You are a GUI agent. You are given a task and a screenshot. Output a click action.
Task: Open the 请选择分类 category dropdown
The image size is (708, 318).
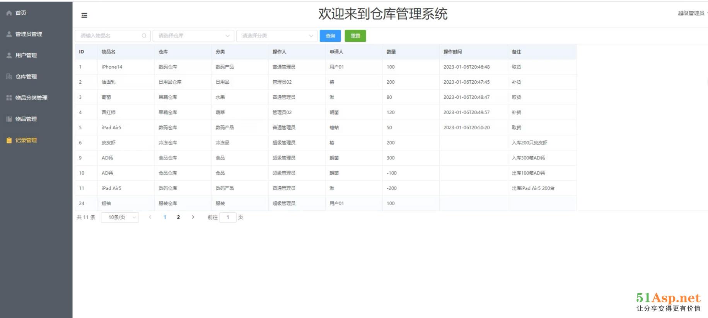tap(277, 36)
